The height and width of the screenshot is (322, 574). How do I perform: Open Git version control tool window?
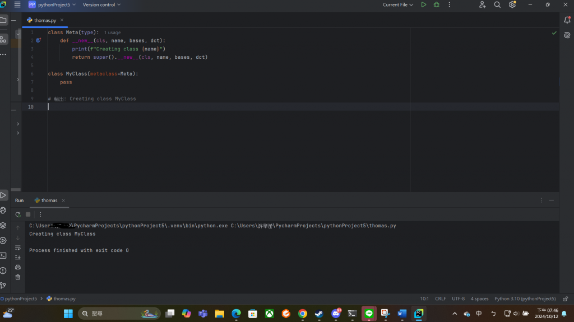click(x=3, y=286)
